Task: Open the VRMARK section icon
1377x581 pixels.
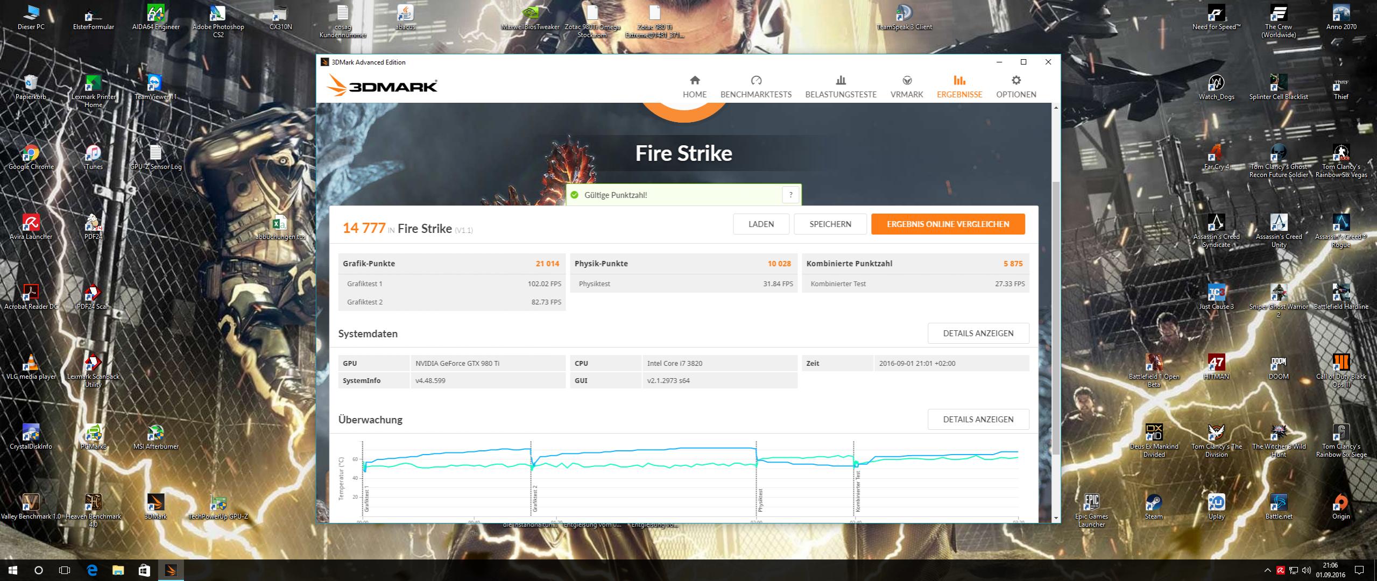Action: click(x=907, y=81)
